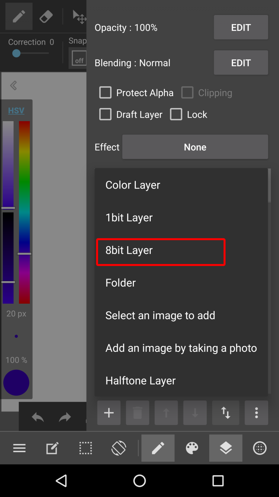279x497 pixels.
Task: Delete the current layer with trash icon
Action: tap(137, 413)
